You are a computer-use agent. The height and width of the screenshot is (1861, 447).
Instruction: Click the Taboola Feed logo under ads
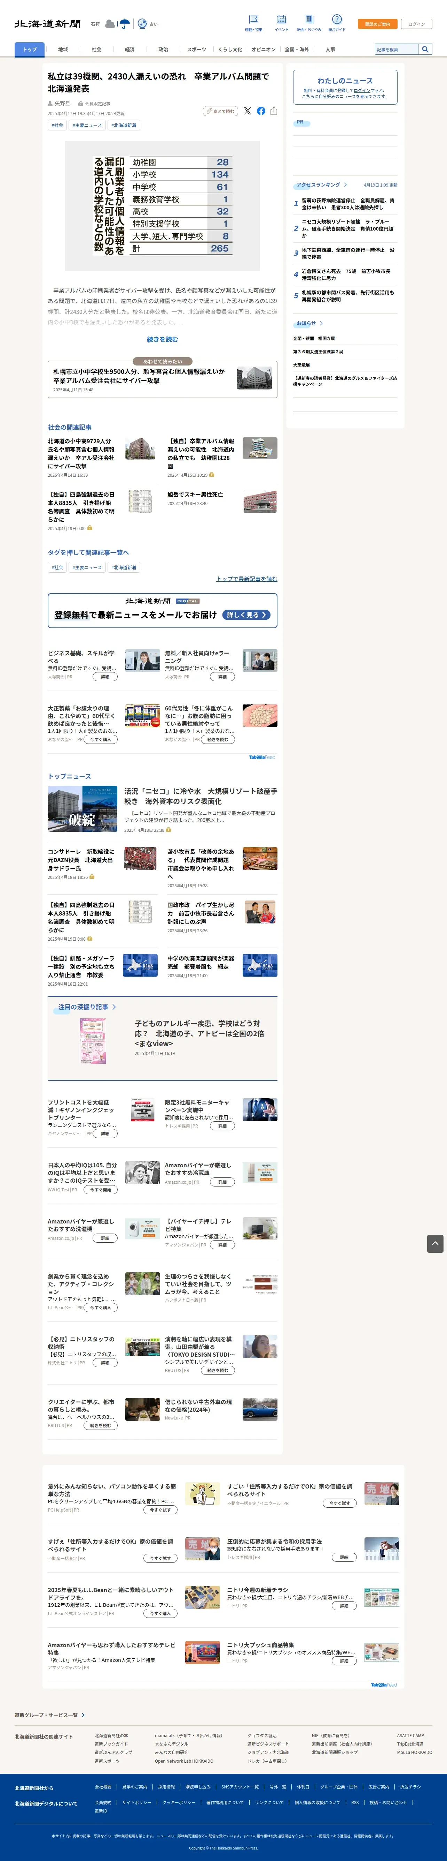(x=262, y=757)
